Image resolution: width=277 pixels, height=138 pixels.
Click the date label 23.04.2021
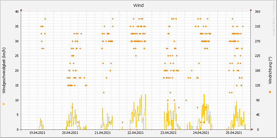pos(168,133)
